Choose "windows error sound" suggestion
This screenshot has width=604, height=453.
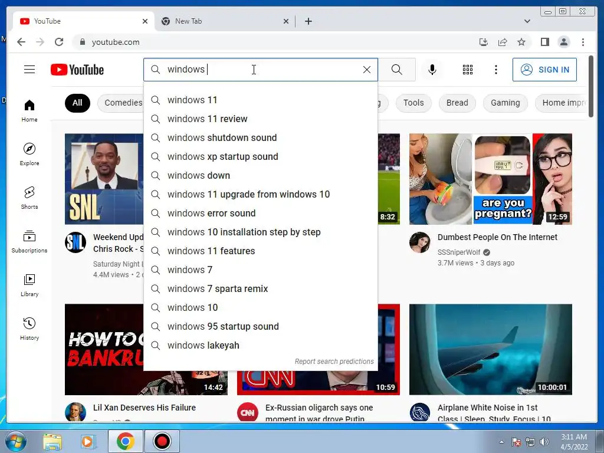coord(261,214)
